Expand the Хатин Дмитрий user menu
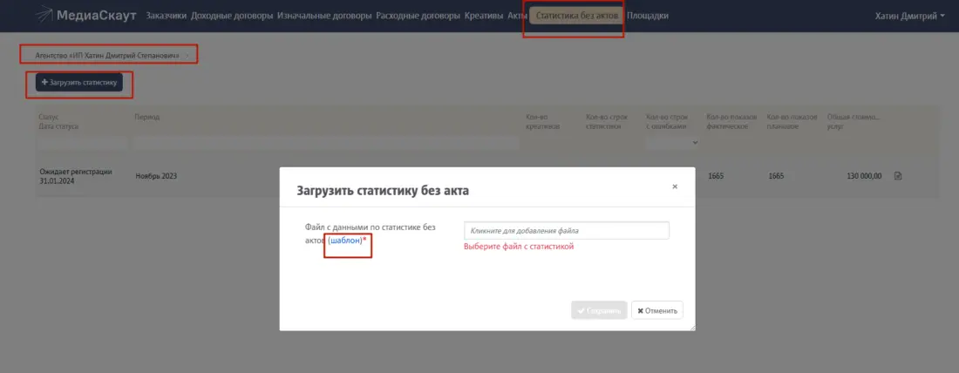This screenshot has height=373, width=959. (x=910, y=17)
